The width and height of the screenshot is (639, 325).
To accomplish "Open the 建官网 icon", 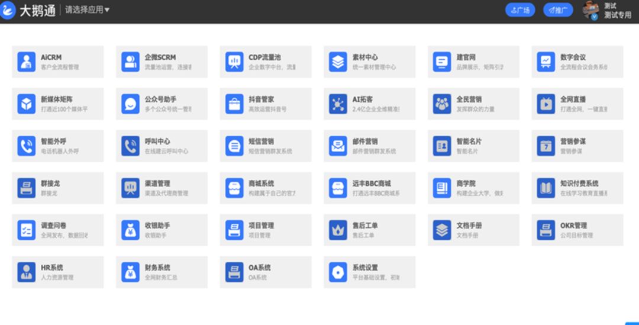I will pos(442,62).
